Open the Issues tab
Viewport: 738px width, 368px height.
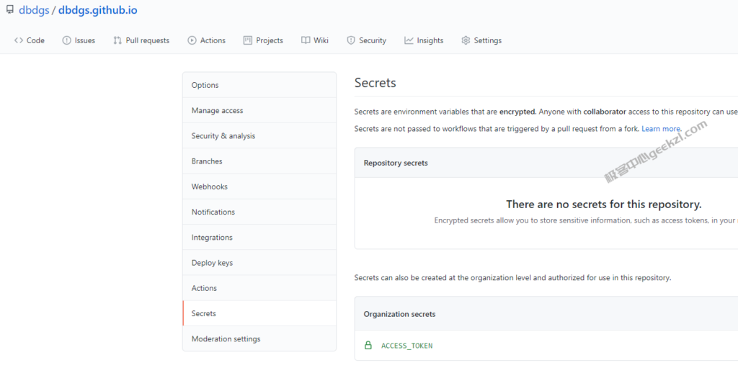pyautogui.click(x=79, y=40)
